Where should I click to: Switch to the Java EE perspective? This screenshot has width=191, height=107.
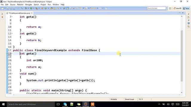tap(177, 8)
